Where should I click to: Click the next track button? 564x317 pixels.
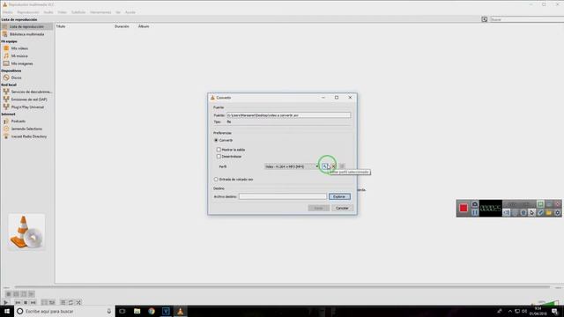coord(33,303)
